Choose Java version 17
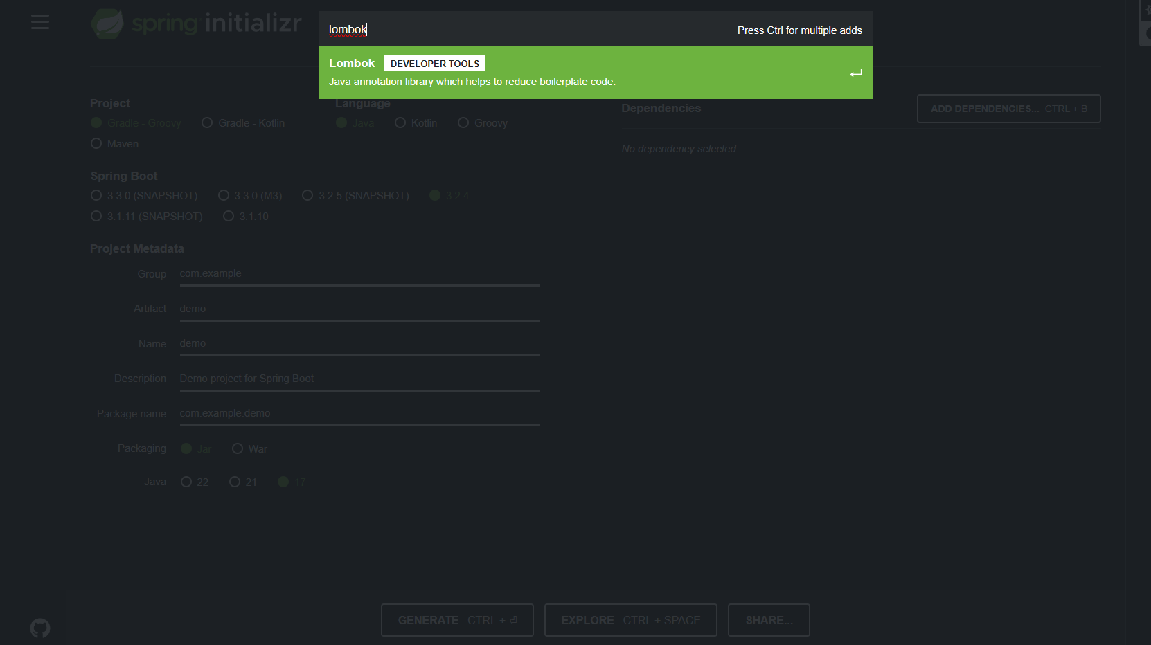This screenshot has height=645, width=1151. 292,482
